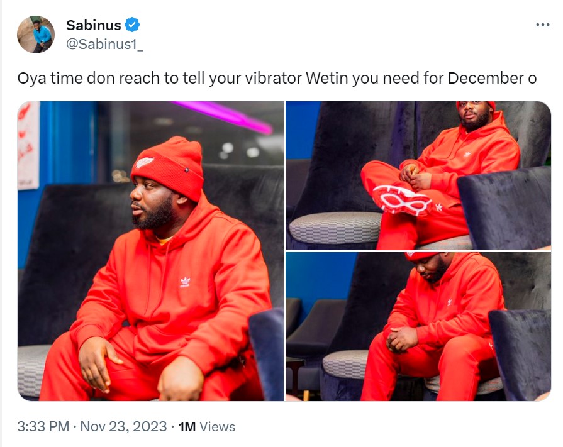Open the three-dot more options menu
The image size is (563, 447).
pyautogui.click(x=542, y=25)
